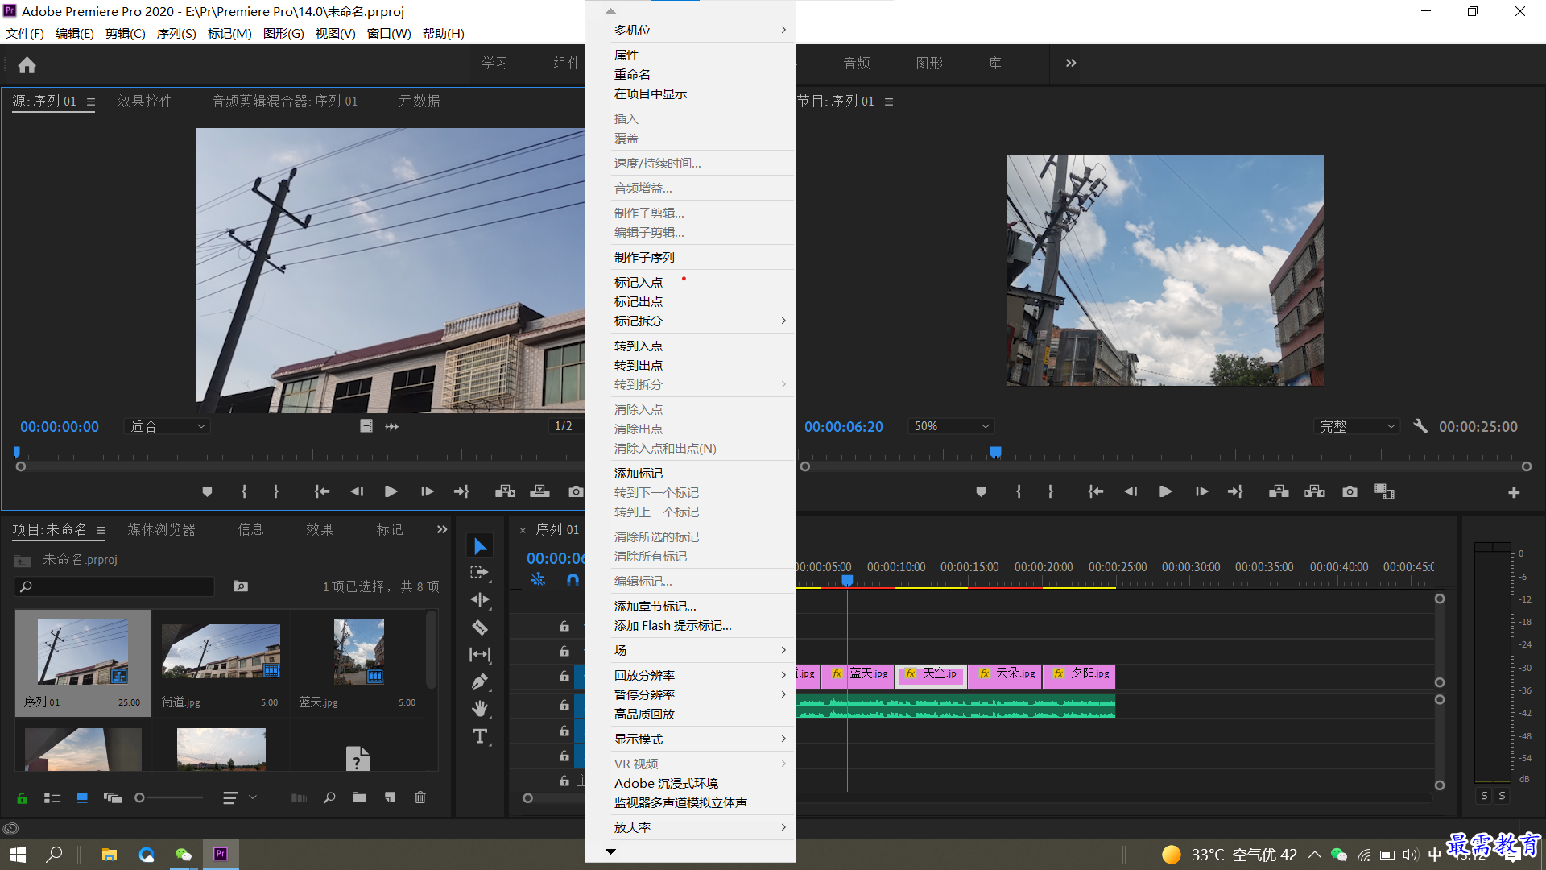Toggle the project panel writable lock icon
This screenshot has width=1546, height=870.
click(x=23, y=797)
